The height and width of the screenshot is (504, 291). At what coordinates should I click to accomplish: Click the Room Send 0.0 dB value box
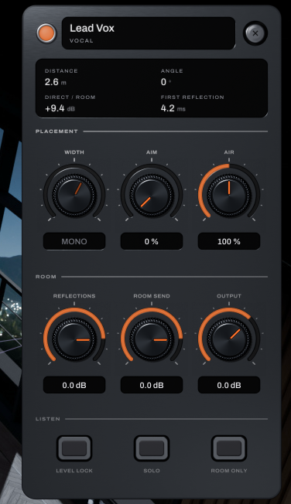(152, 385)
